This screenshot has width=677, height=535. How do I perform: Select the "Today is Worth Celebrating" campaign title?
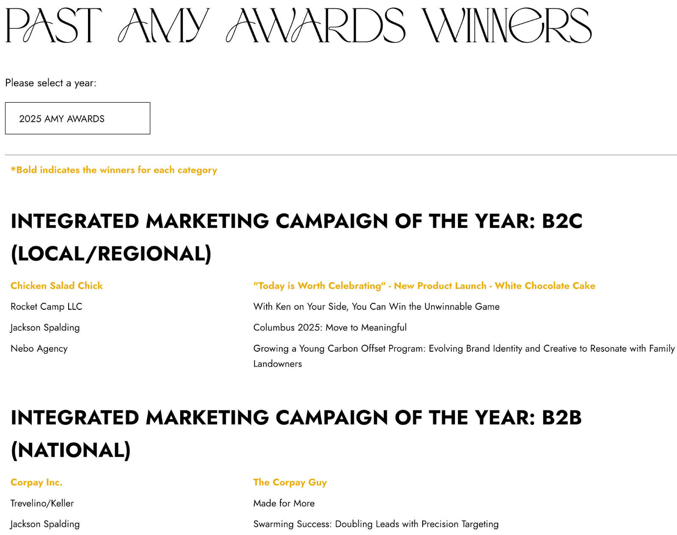[x=424, y=286]
